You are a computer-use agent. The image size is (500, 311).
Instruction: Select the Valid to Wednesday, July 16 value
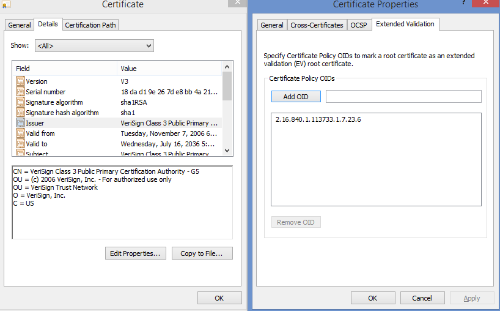[167, 144]
